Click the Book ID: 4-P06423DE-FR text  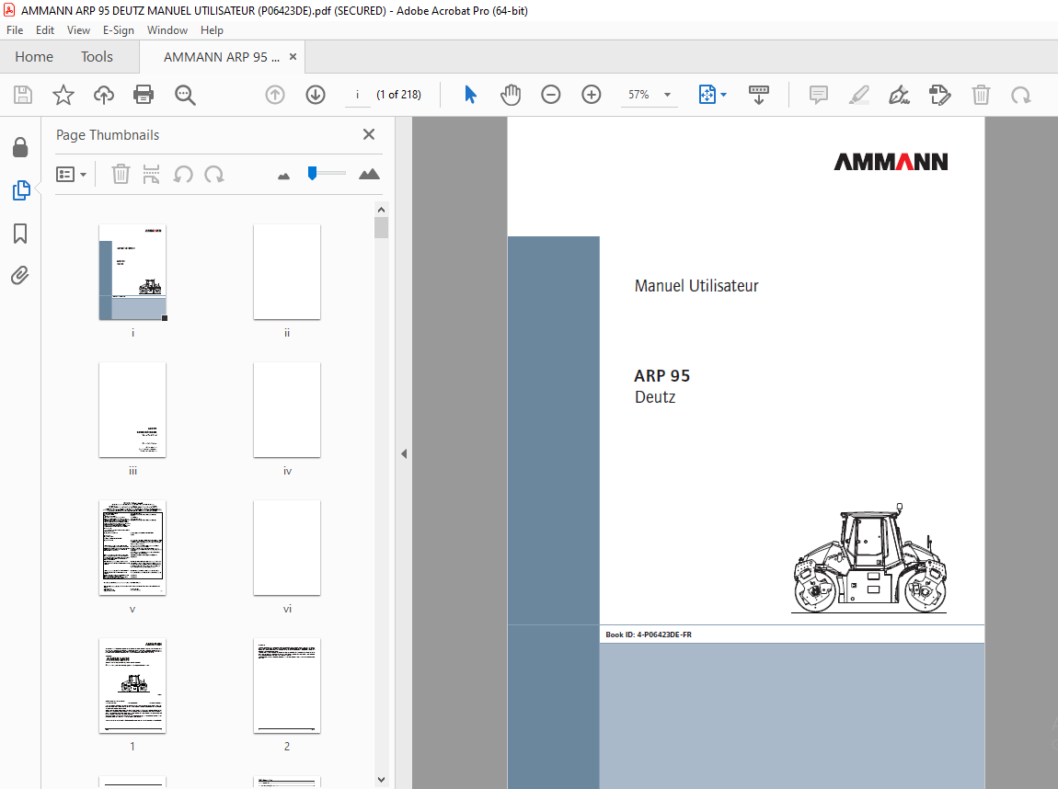[x=649, y=635]
